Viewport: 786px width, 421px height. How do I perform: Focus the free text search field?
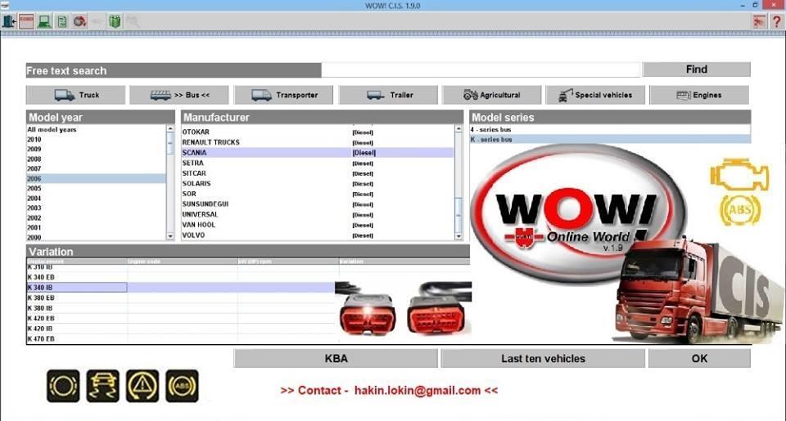481,70
